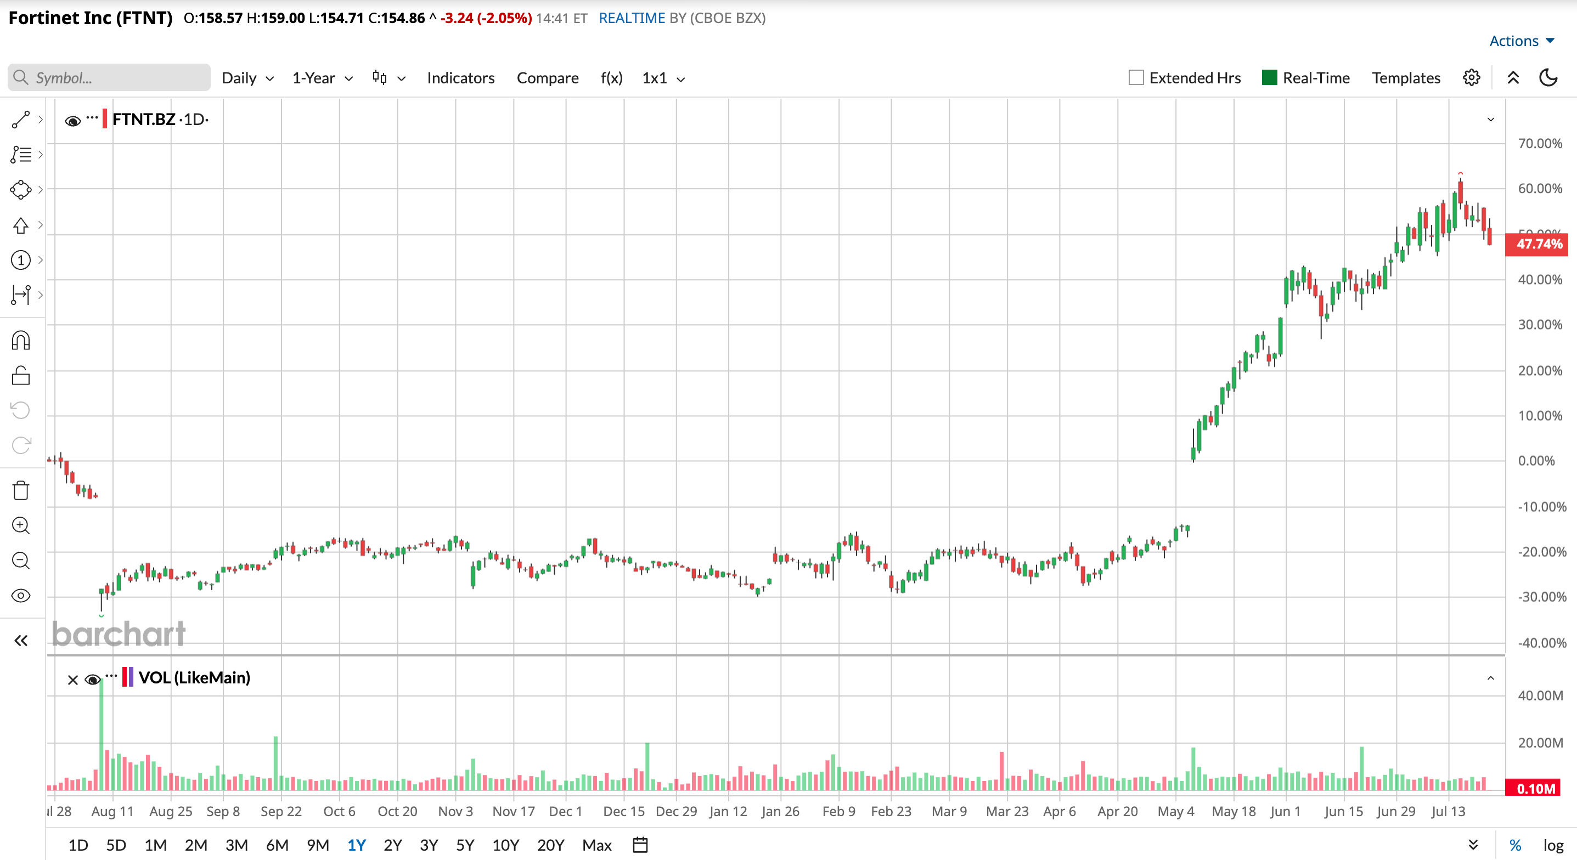Hide the FTNT.BZ price plot

click(x=73, y=121)
